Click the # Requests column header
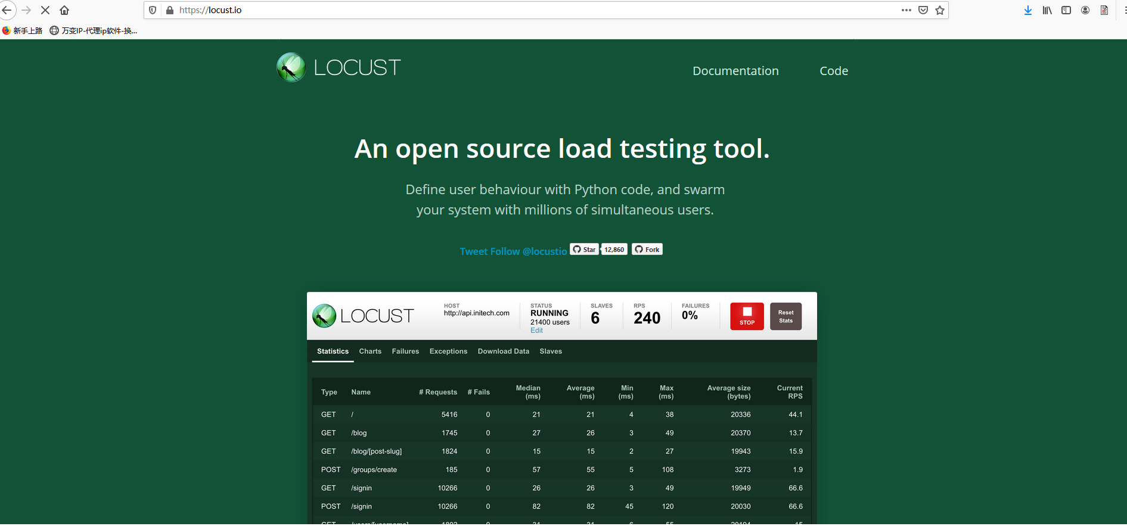Screen dimensions: 1127x526 (438, 392)
